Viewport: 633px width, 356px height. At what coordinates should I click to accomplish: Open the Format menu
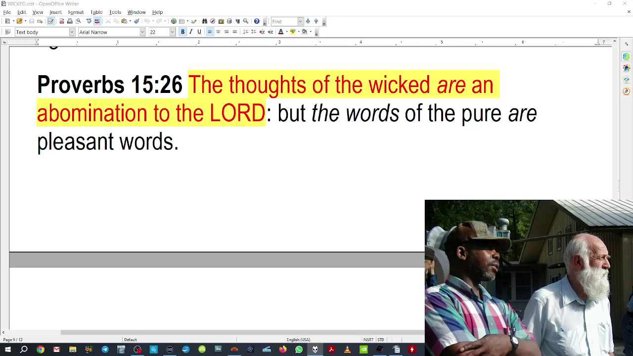76,12
